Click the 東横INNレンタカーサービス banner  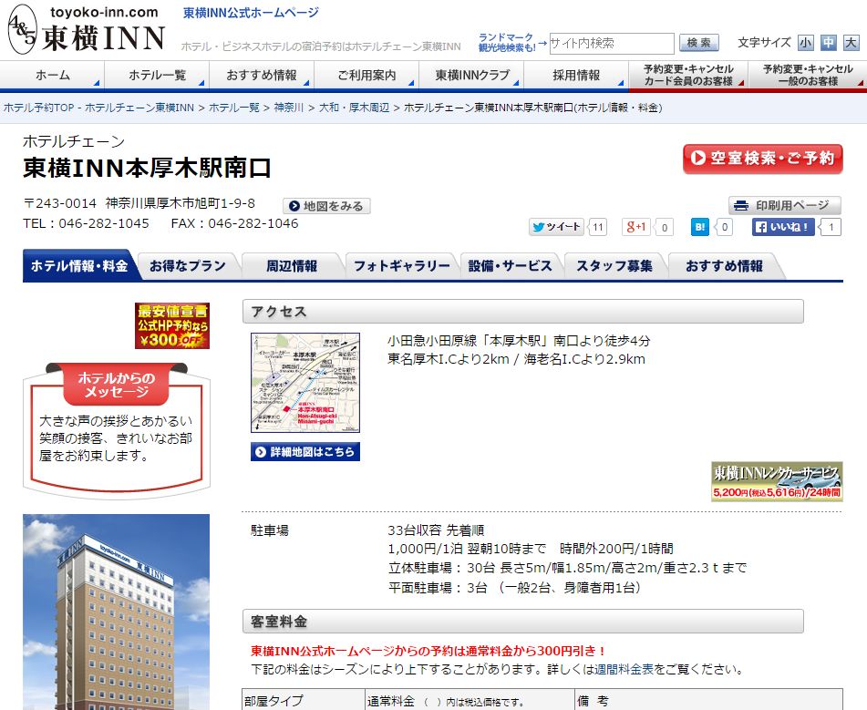(777, 481)
